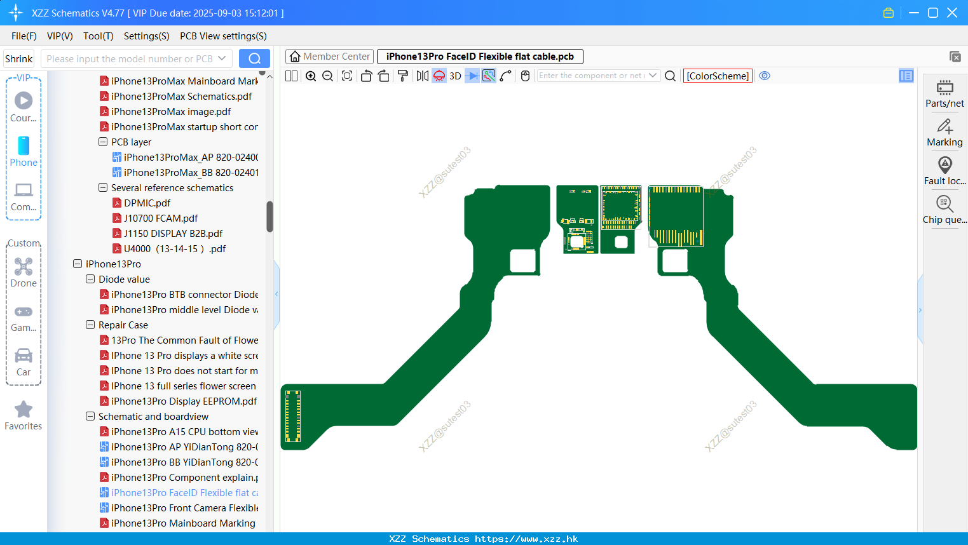This screenshot has width=968, height=545.
Task: Collapse the iPhone13Pro tree node
Action: (78, 264)
